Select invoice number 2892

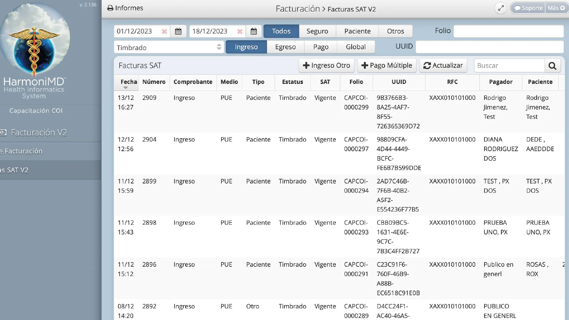tap(149, 306)
